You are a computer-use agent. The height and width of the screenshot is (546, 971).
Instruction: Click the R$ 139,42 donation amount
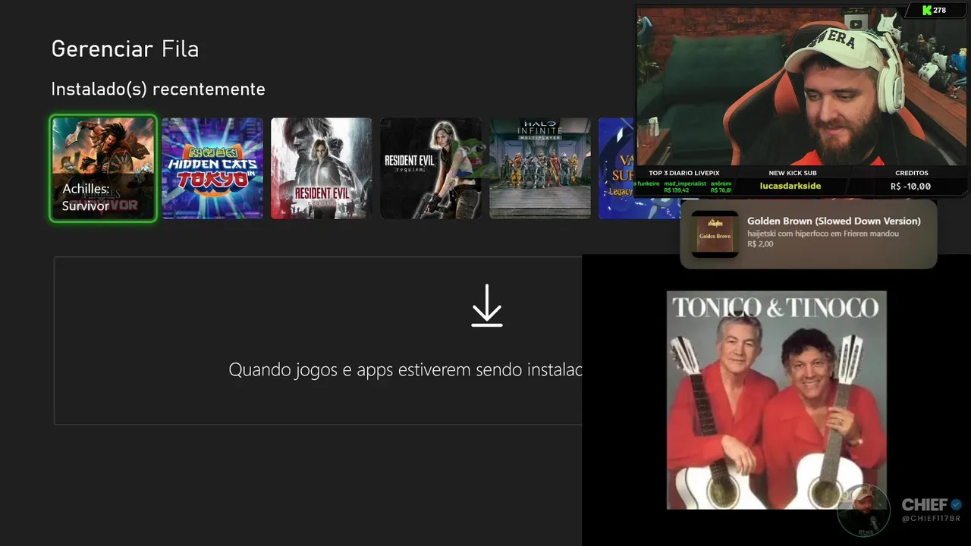pos(677,190)
